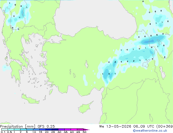This screenshot has width=173, height=133.
Task: Select the 0.5 mm legend color swatch
Action: [11, 129]
